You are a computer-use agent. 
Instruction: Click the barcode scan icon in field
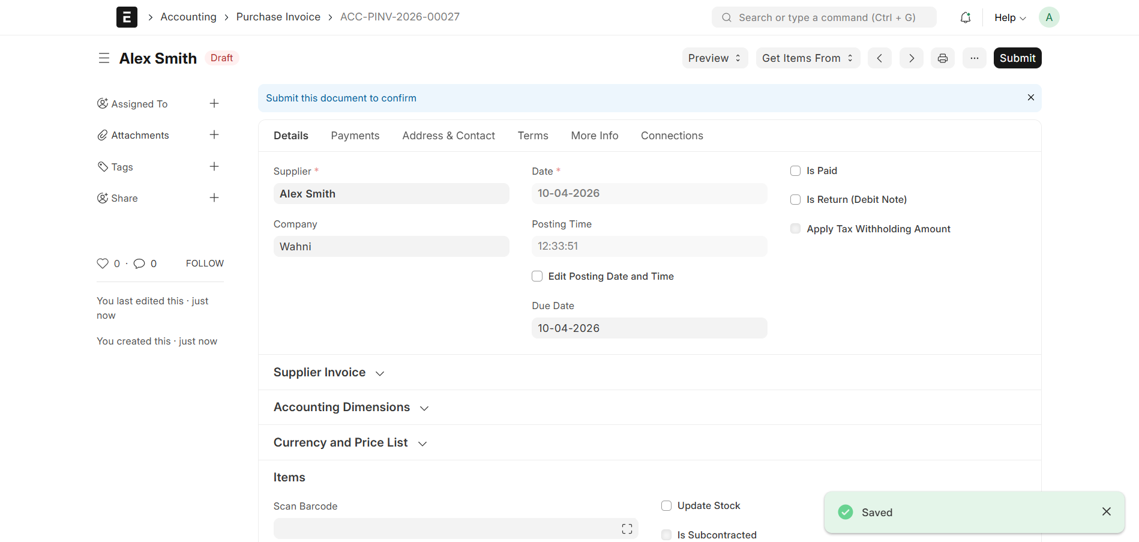627,529
